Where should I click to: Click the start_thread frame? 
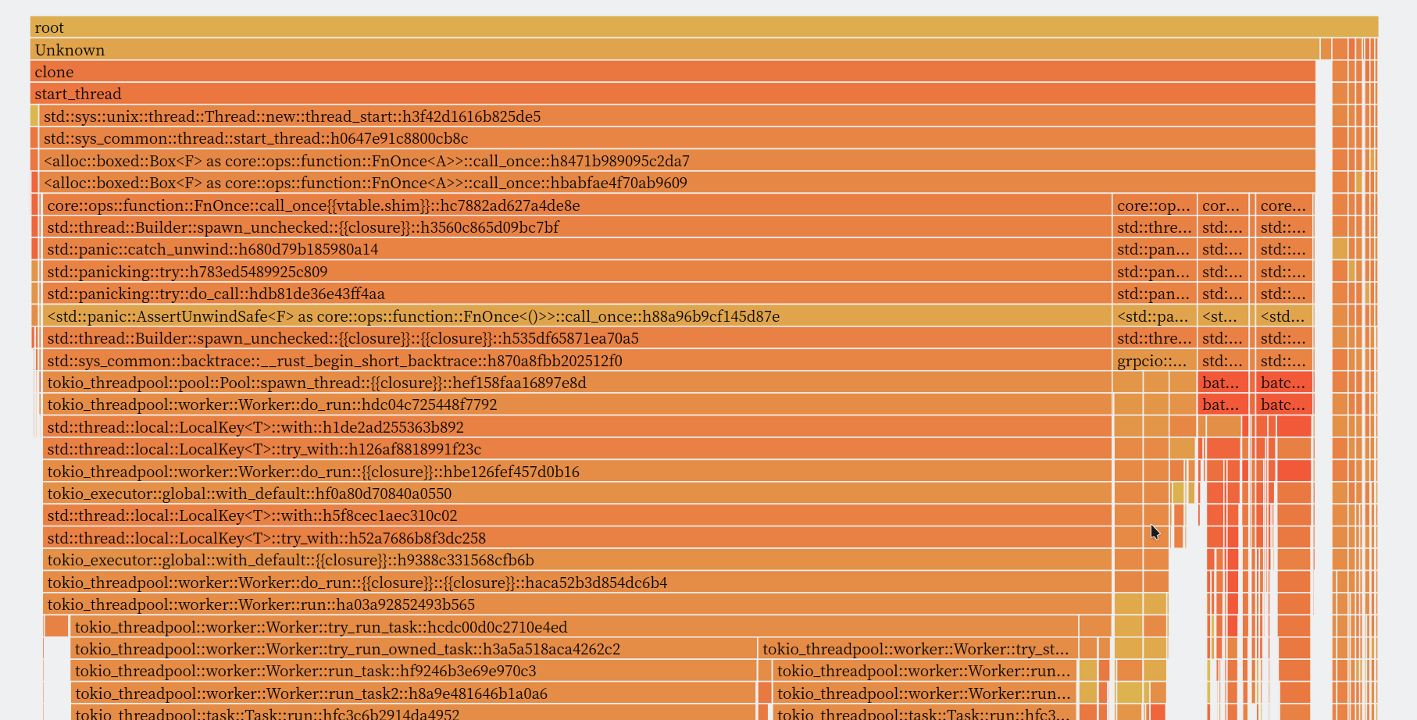click(x=673, y=94)
